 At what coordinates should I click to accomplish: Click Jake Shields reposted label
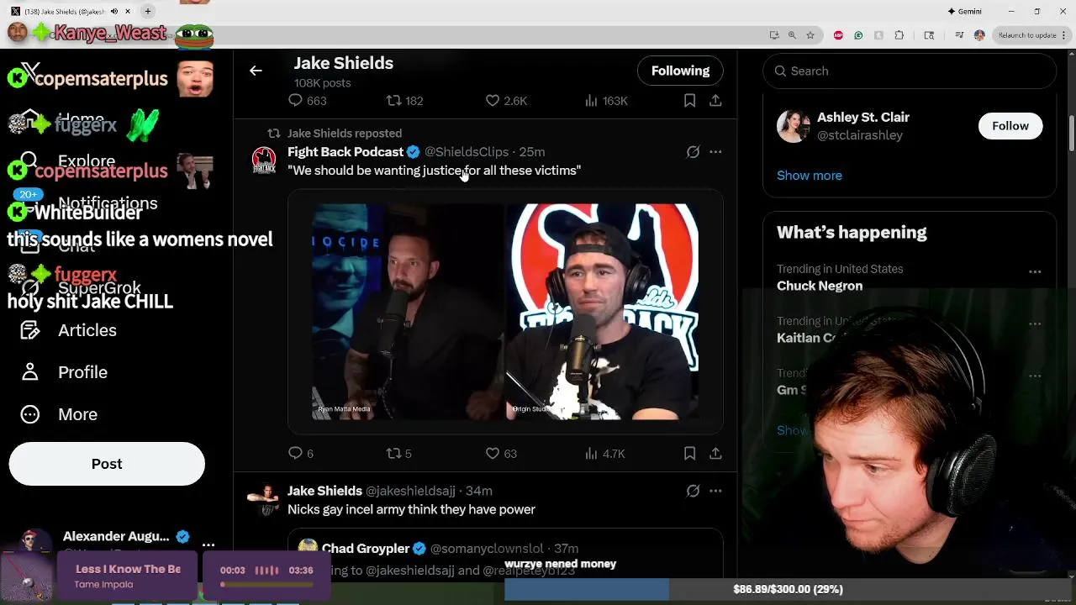coord(345,133)
